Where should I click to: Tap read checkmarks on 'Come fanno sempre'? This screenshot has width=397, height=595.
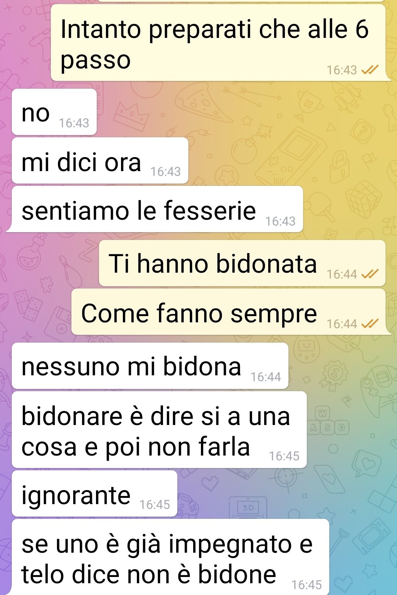click(370, 323)
